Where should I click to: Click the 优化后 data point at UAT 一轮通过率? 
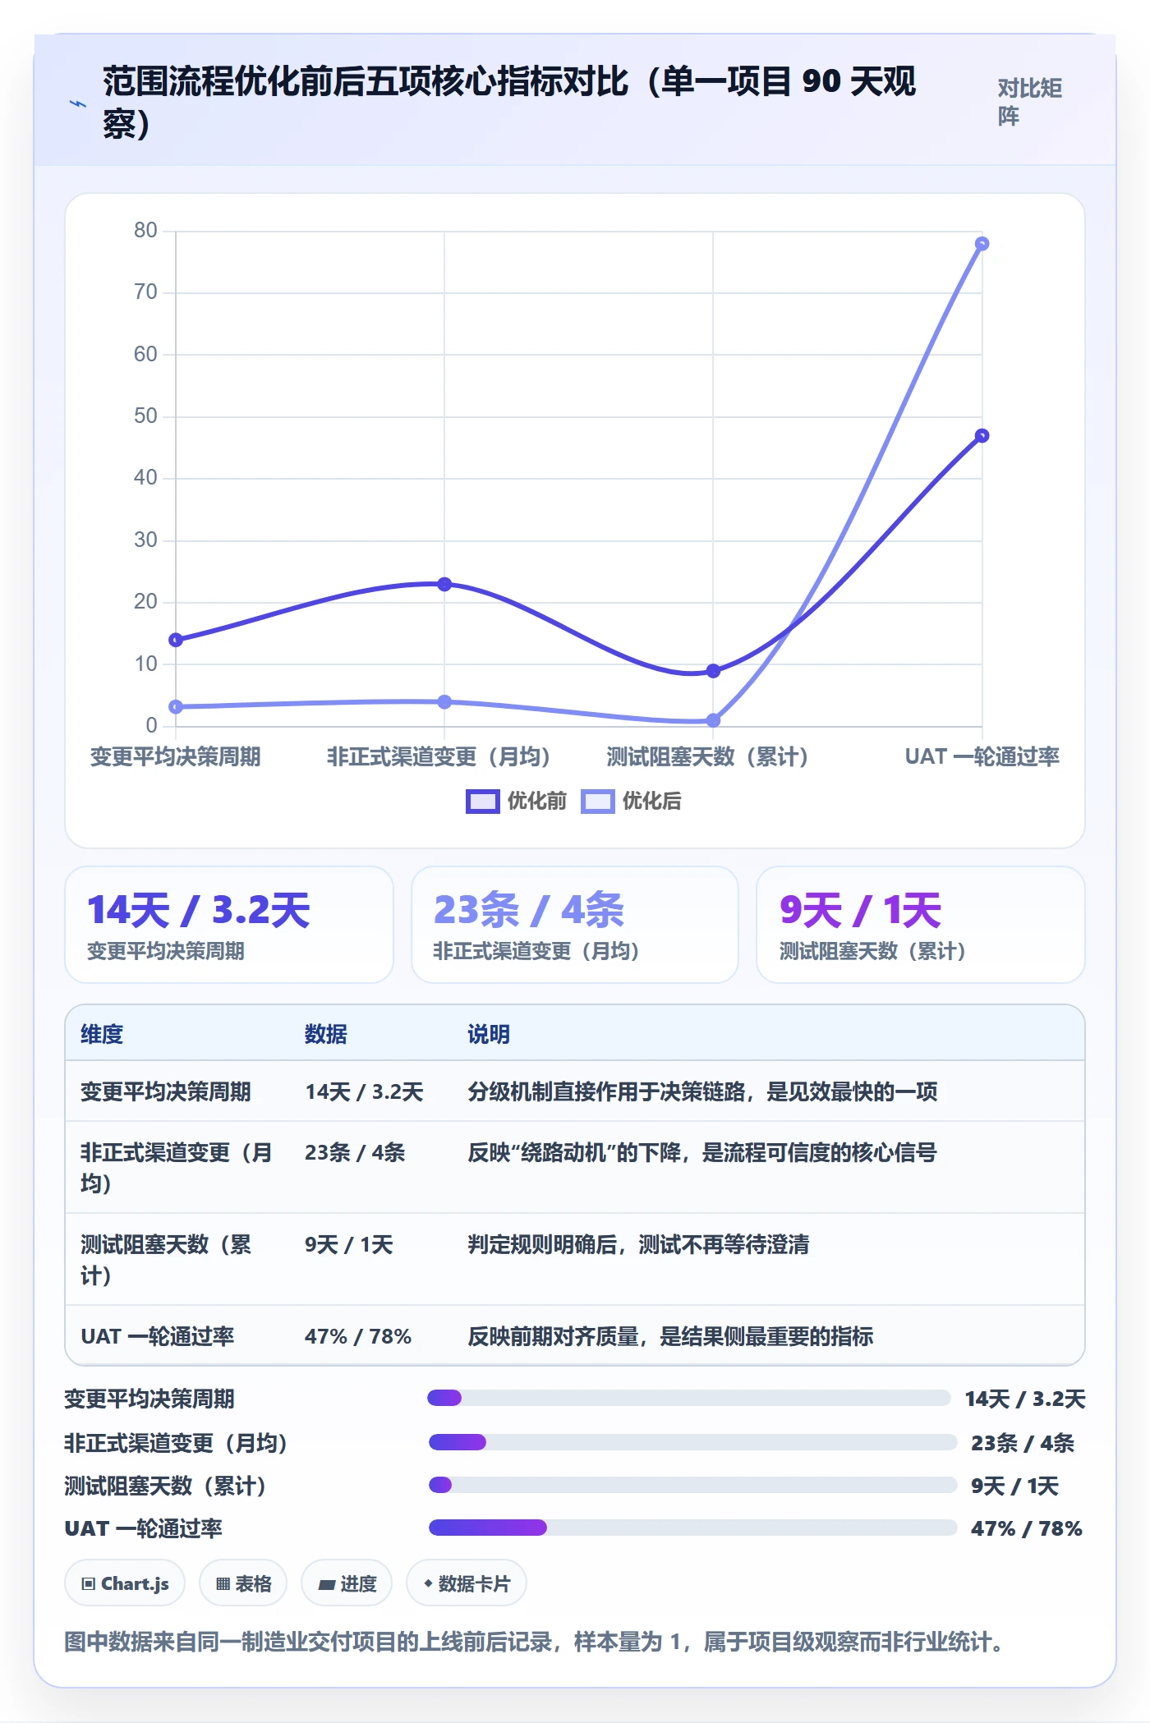[x=982, y=244]
